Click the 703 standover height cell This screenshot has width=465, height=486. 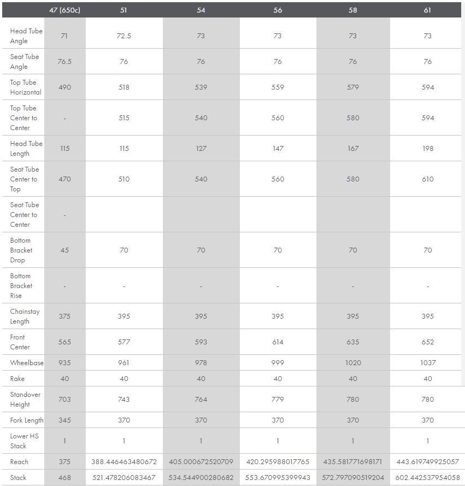(x=64, y=400)
